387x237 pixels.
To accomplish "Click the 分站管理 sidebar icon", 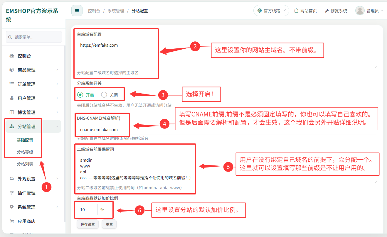I will [11, 126].
